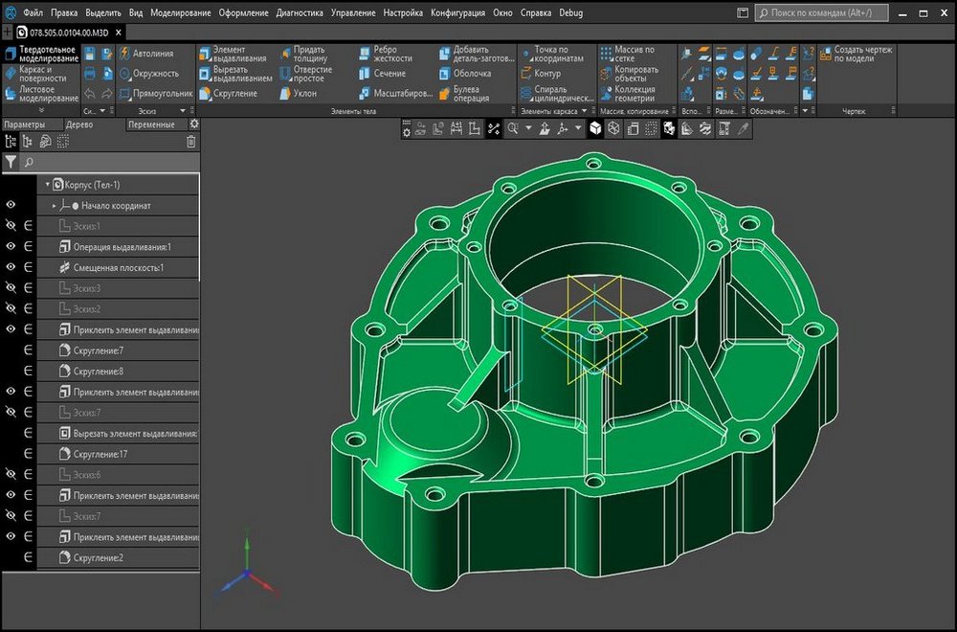This screenshot has width=957, height=632.
Task: Hide the Смещенная плоскость:1 plane
Action: tap(11, 267)
